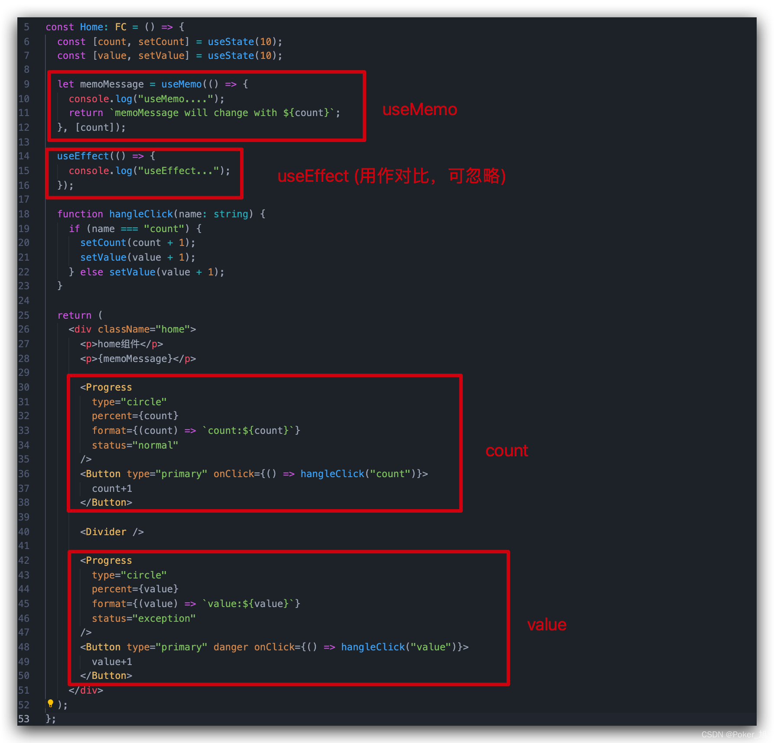Viewport: 774px width, 743px height.
Task: Click the format count template attribute on line 33
Action: click(x=196, y=430)
